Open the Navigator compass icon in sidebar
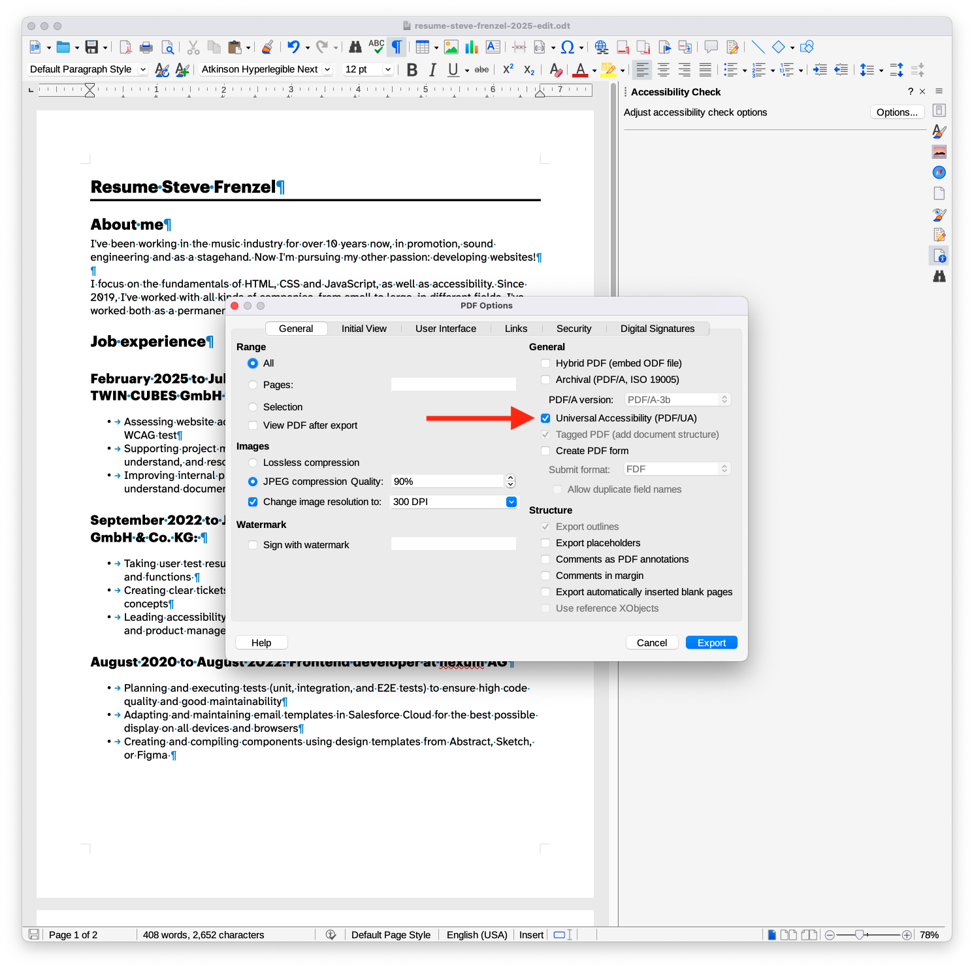The image size is (974, 969). pos(939,172)
